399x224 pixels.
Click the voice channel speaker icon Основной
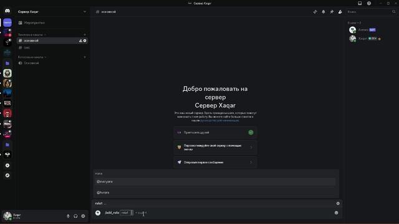21,63
